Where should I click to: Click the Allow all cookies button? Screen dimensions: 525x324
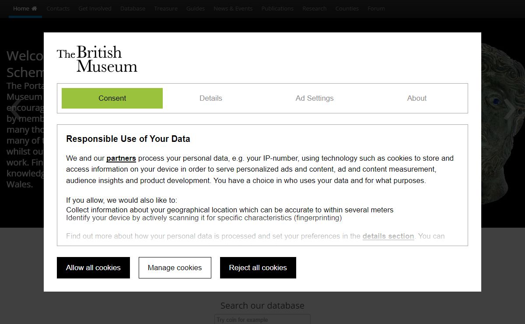coord(93,268)
